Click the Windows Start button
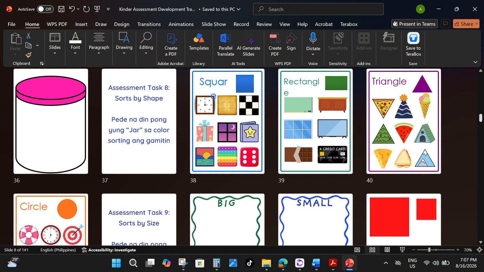This screenshot has height=272, width=484. [116, 263]
